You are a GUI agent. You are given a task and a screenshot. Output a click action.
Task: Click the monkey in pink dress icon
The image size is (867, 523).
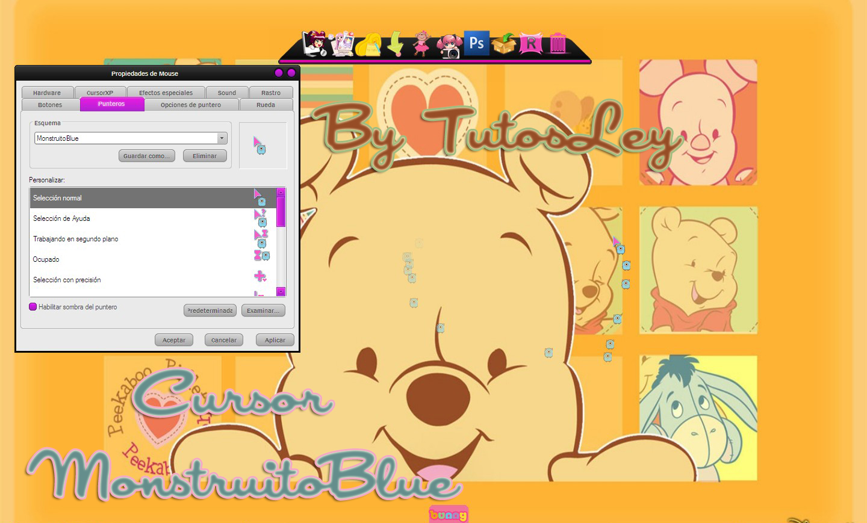[422, 43]
